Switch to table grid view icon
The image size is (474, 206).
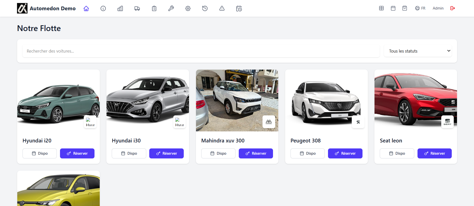click(381, 8)
